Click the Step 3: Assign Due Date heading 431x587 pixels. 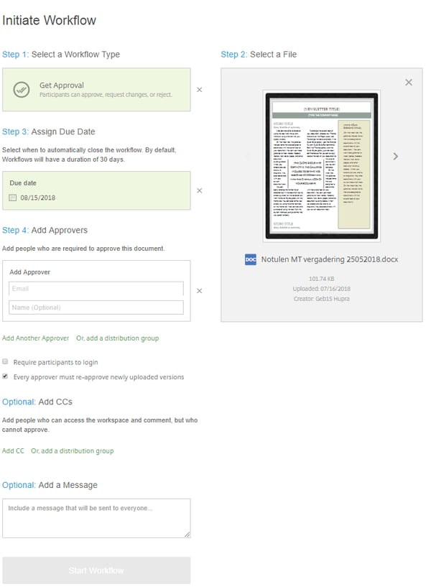point(49,131)
